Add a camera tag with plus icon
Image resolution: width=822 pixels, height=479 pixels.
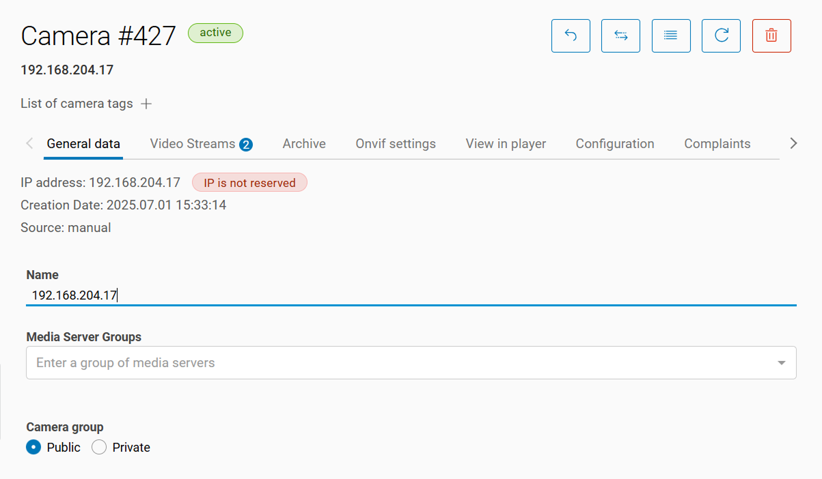click(146, 104)
